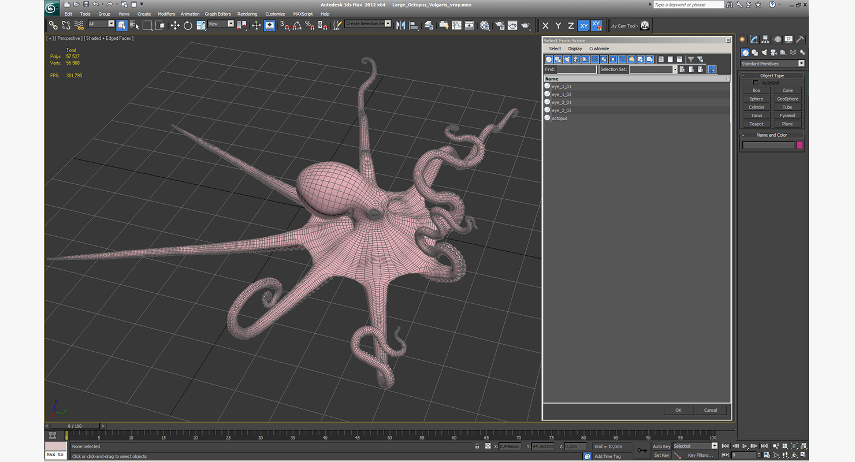This screenshot has height=462, width=855.
Task: Toggle Display Lights filter in Select From Scene
Action: click(567, 59)
